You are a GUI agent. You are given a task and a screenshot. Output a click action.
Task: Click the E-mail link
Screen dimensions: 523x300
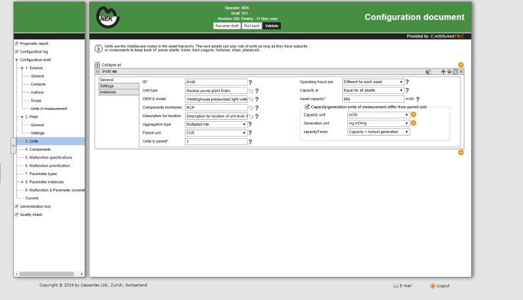pos(402,286)
